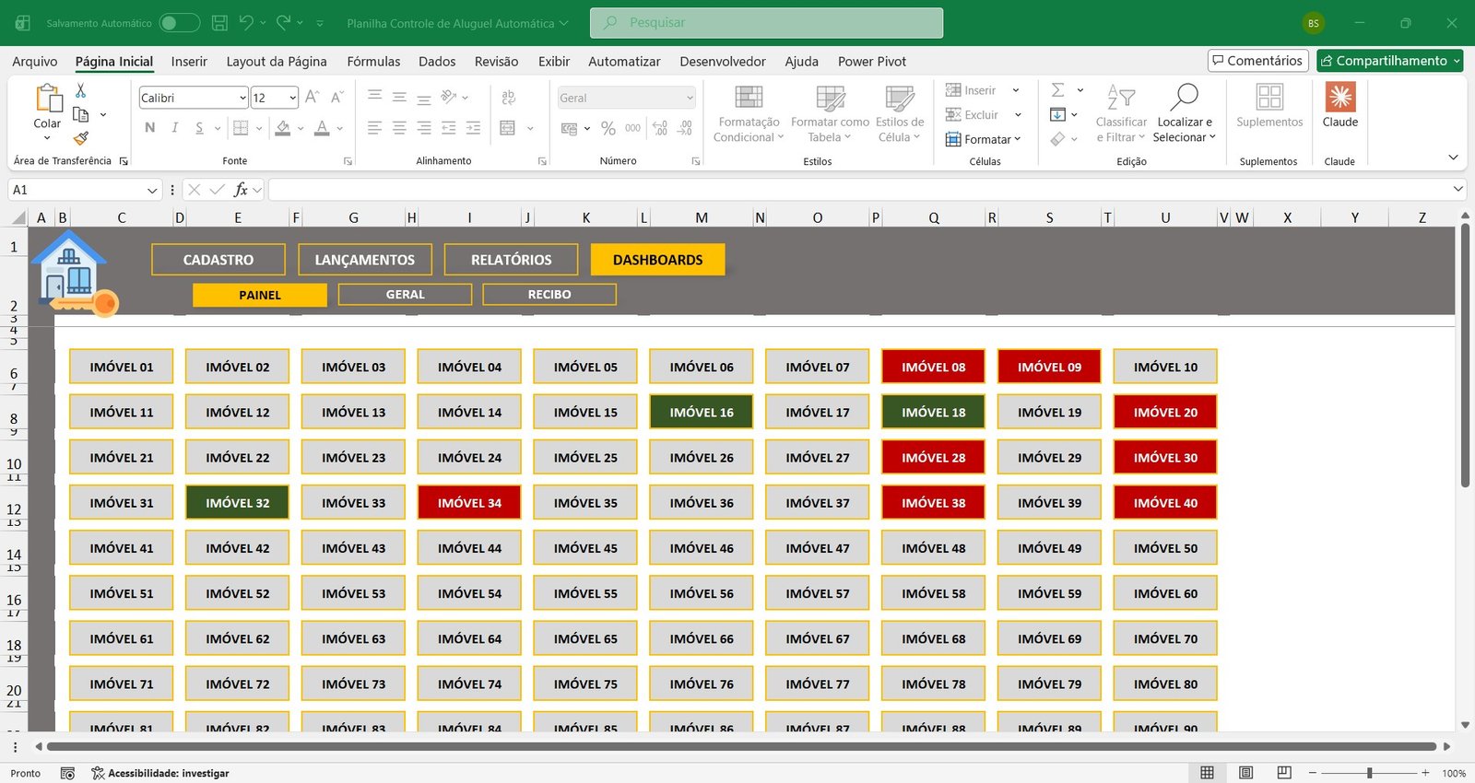Click the Increase decimal places icon
Image resolution: width=1475 pixels, height=783 pixels.
pos(660,128)
